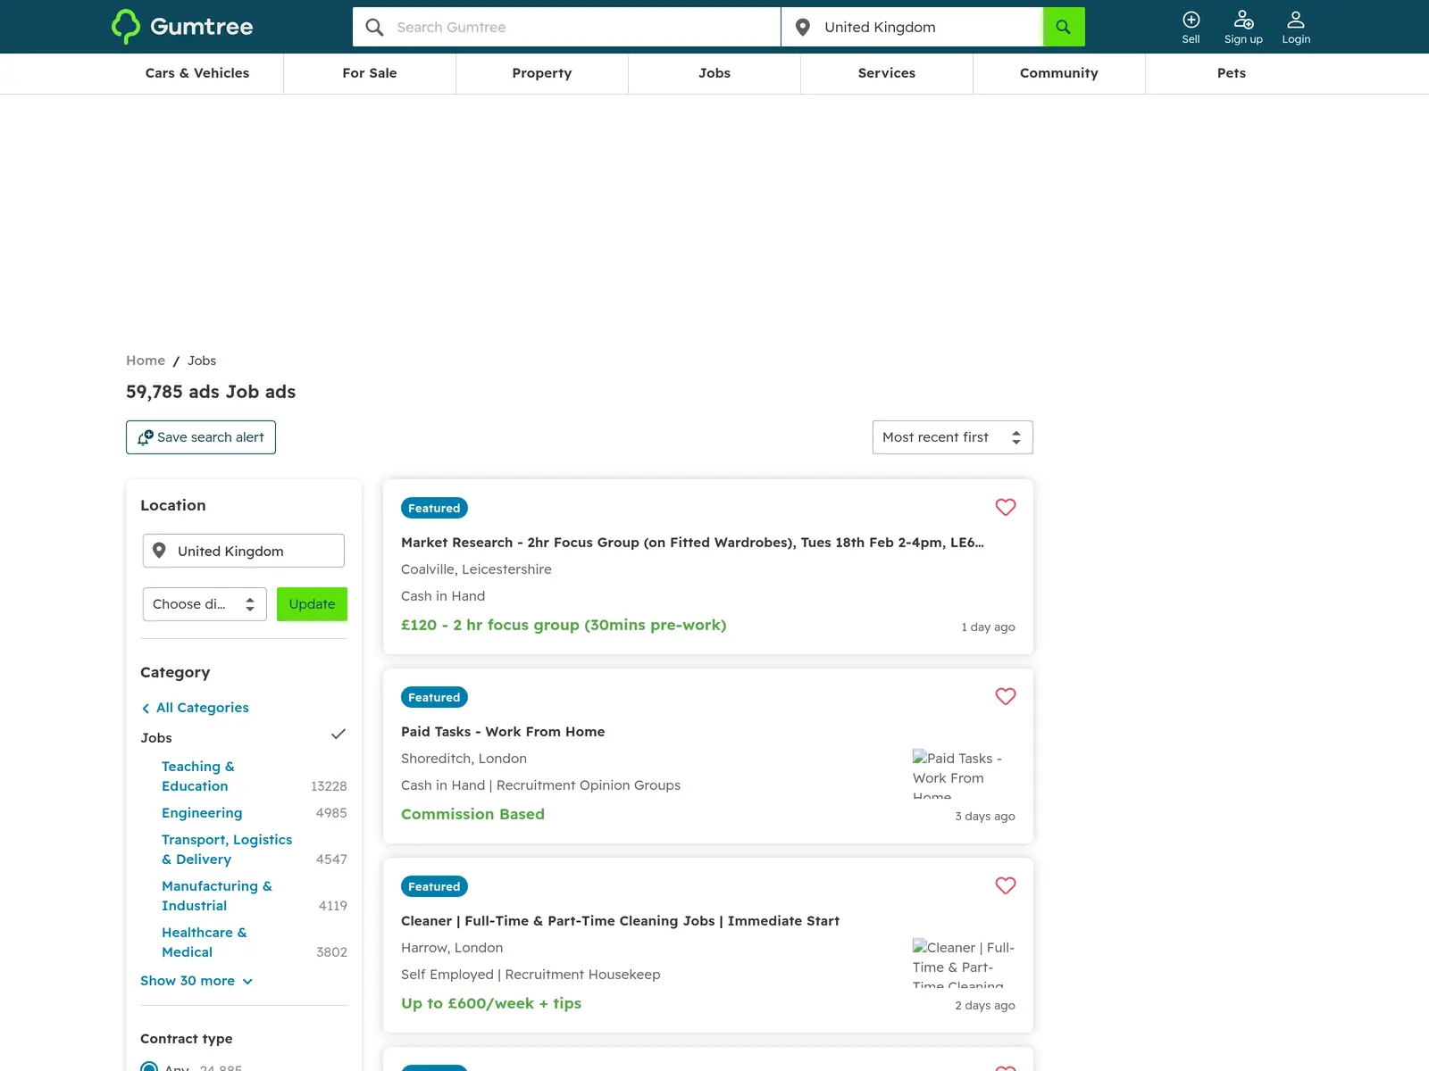Open the Most recent first sort dropdown

coord(953,437)
